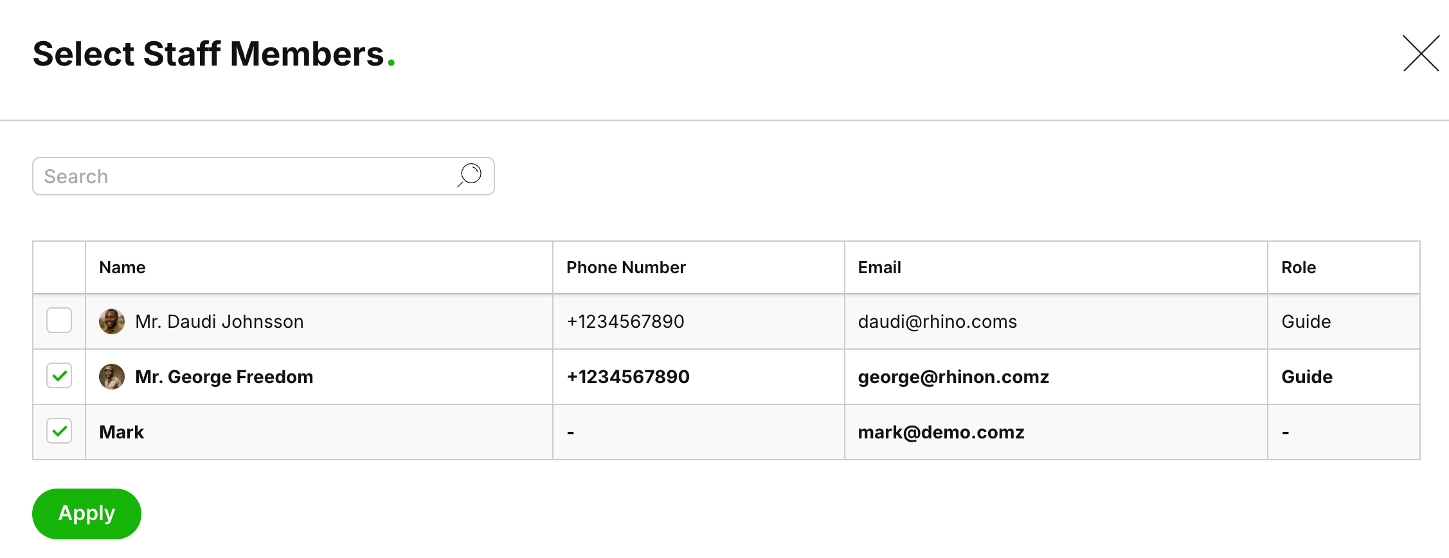This screenshot has width=1449, height=558.
Task: Click the Role column header
Action: [1298, 267]
